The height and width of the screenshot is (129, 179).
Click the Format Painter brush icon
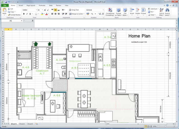pos(9,15)
